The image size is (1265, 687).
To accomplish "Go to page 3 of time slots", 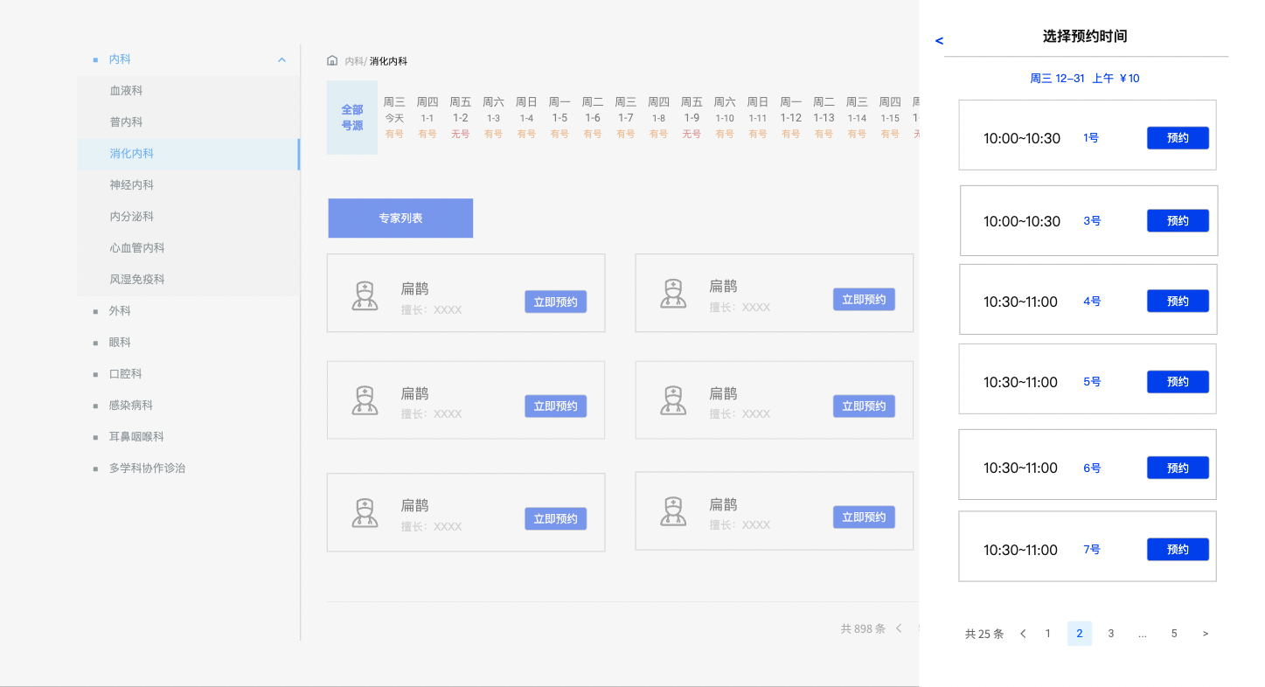I will pyautogui.click(x=1111, y=634).
